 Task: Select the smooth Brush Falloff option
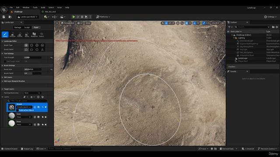click(x=26, y=49)
